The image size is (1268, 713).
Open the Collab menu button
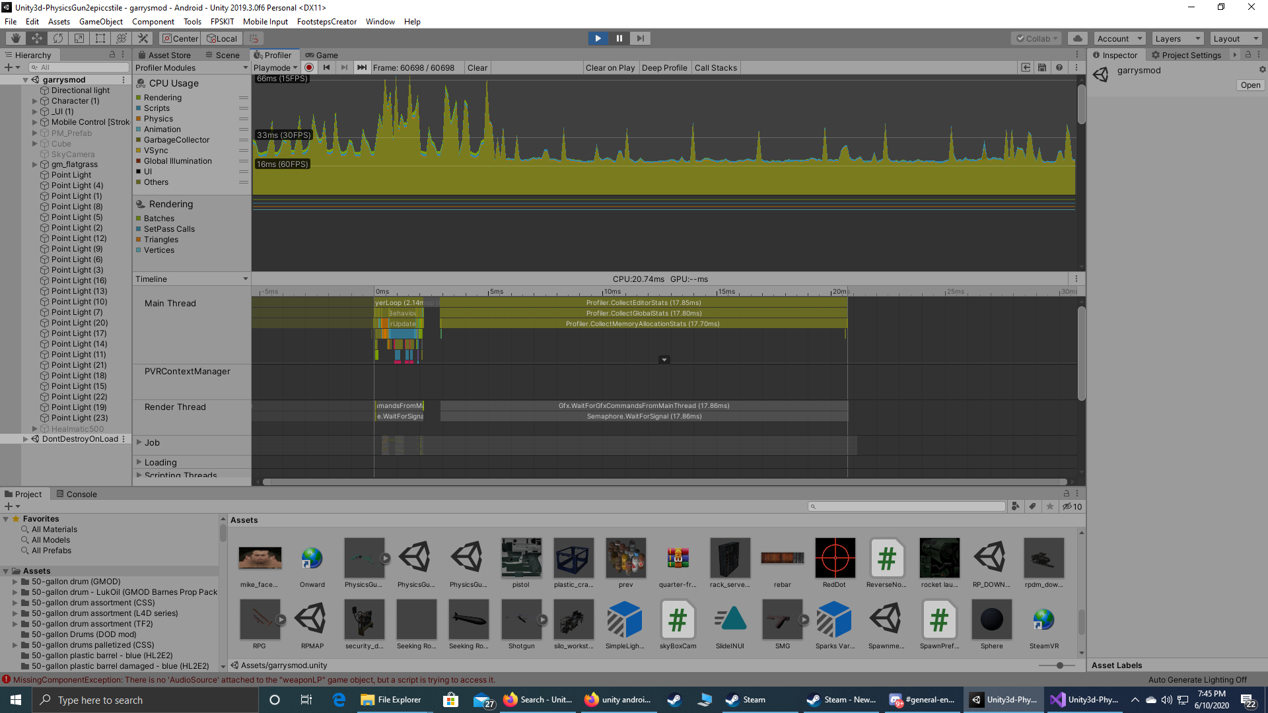1036,38
